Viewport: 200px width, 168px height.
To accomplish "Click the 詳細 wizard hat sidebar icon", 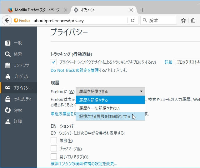I will tap(8, 121).
